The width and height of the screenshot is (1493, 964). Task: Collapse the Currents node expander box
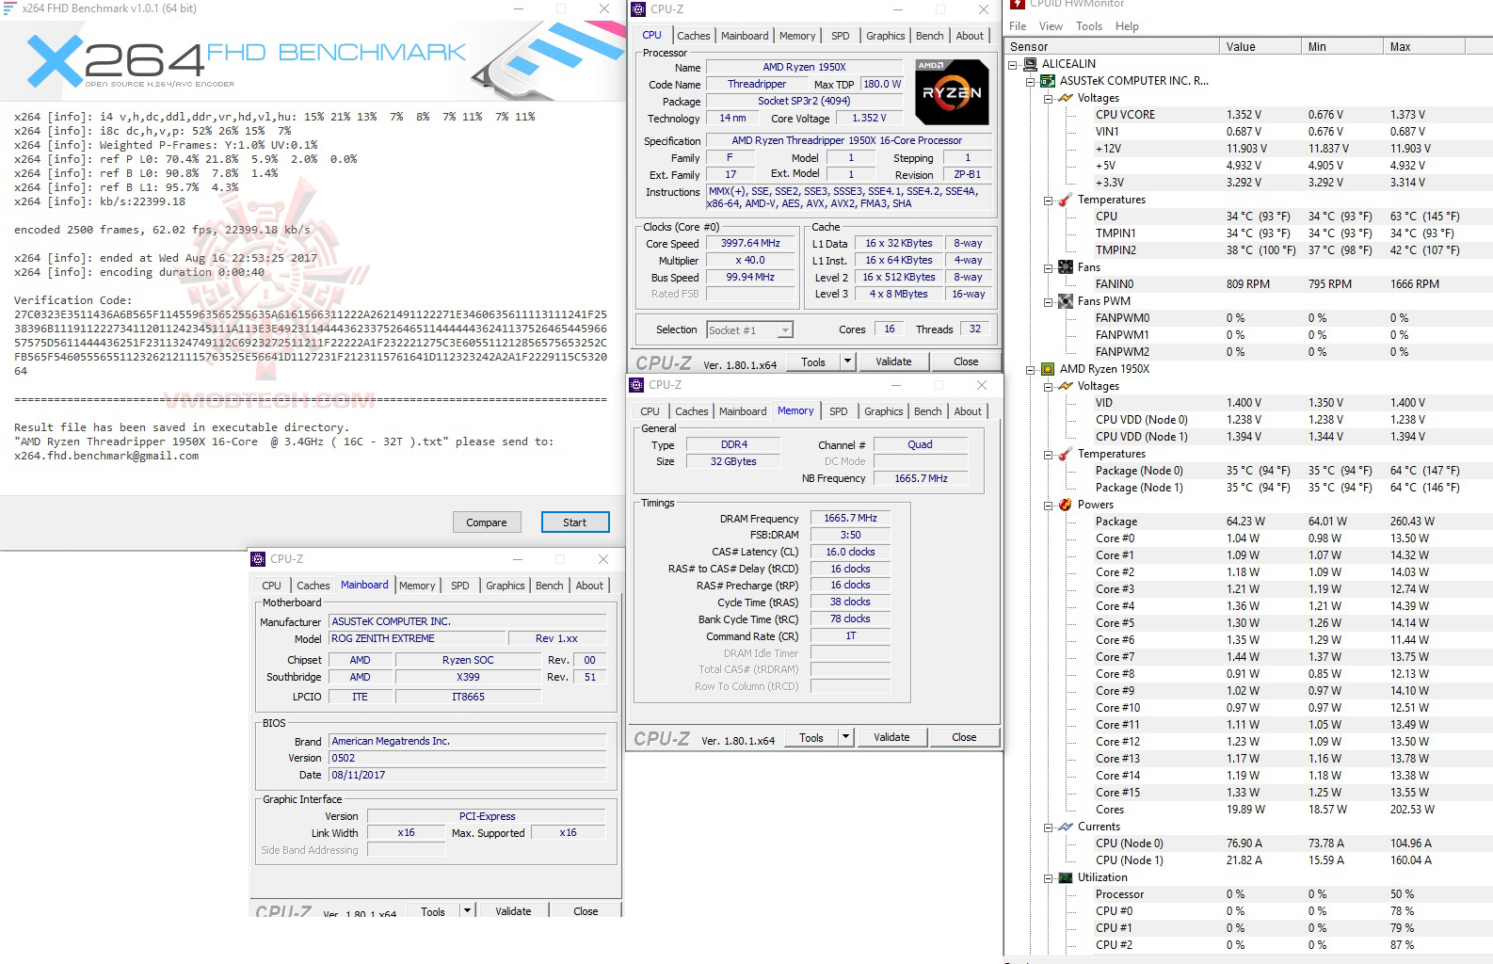coord(1048,827)
